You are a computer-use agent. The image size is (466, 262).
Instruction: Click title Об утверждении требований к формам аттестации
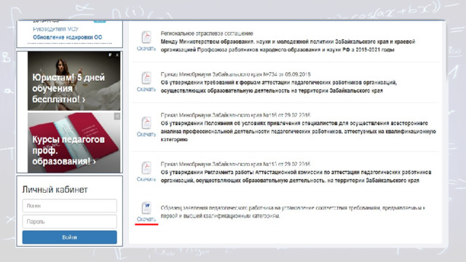pos(279,87)
